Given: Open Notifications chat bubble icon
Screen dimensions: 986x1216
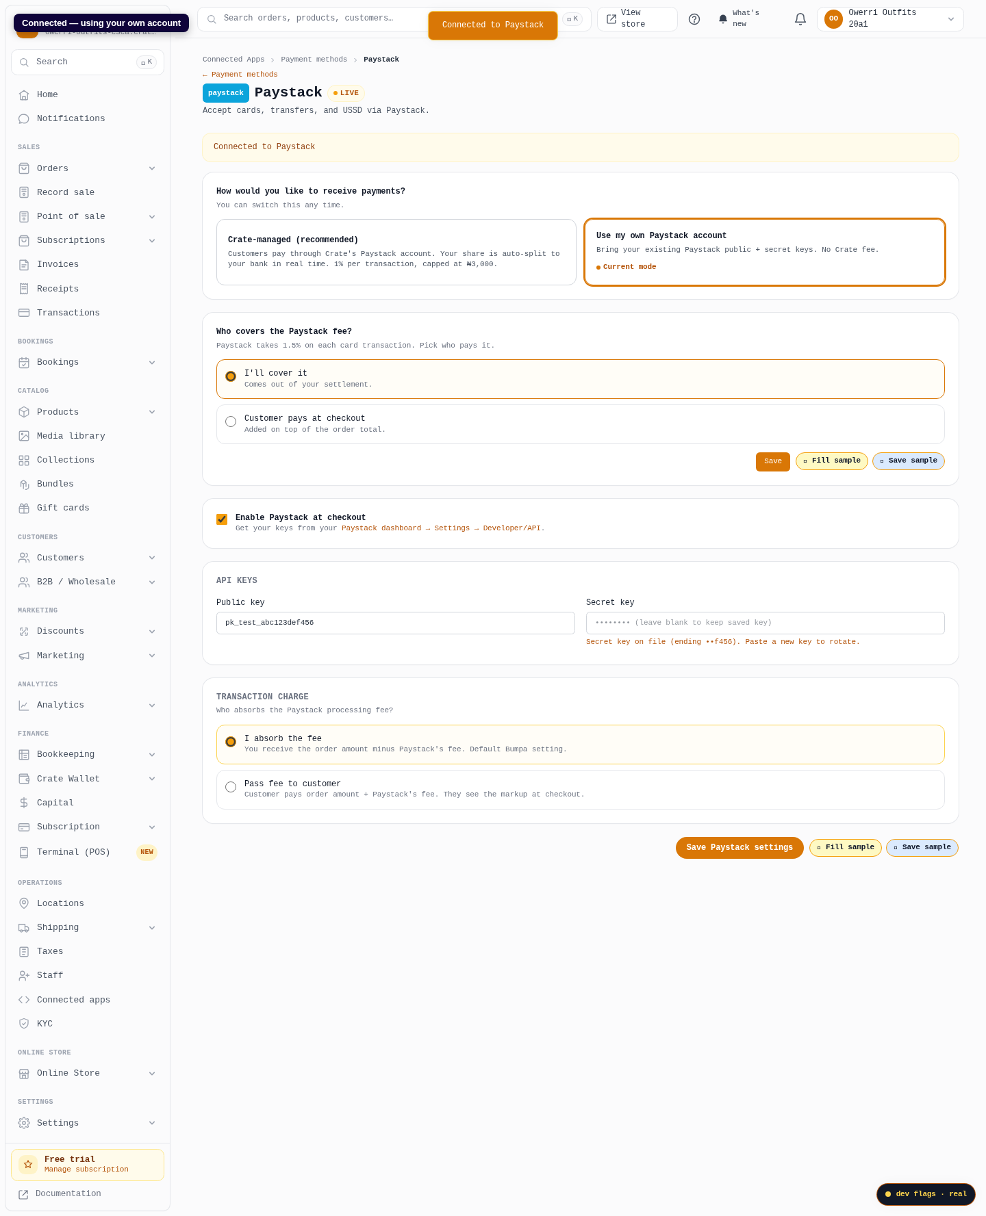Looking at the screenshot, I should coord(24,118).
